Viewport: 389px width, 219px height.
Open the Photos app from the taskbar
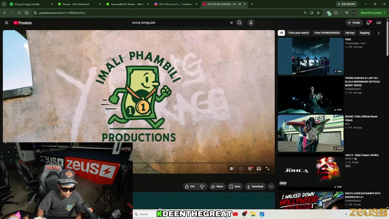(262, 214)
